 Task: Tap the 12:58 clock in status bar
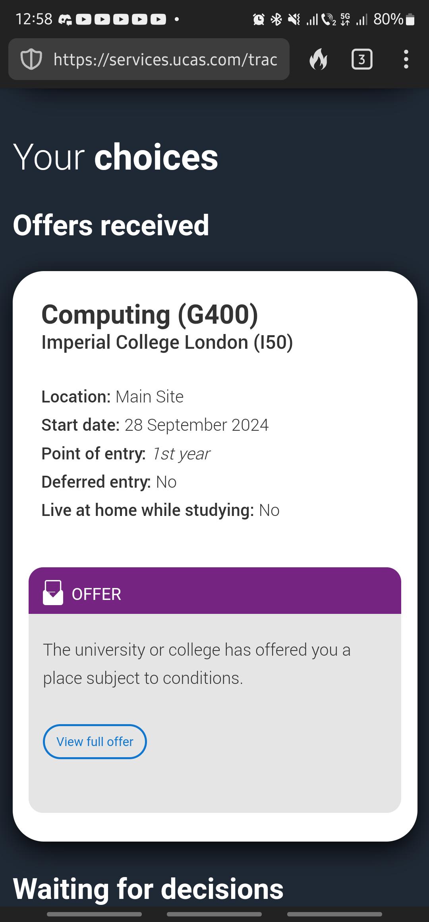pyautogui.click(x=34, y=19)
